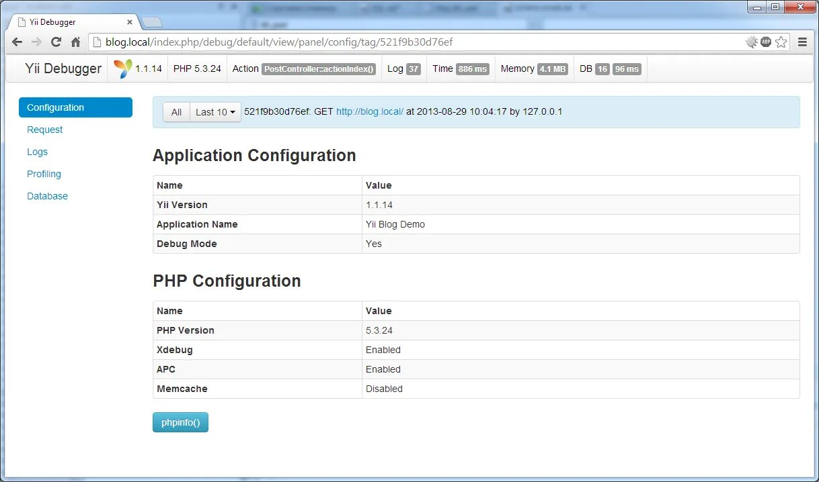This screenshot has width=819, height=482.
Task: Click the PHP Version value 5.3.24
Action: 379,330
